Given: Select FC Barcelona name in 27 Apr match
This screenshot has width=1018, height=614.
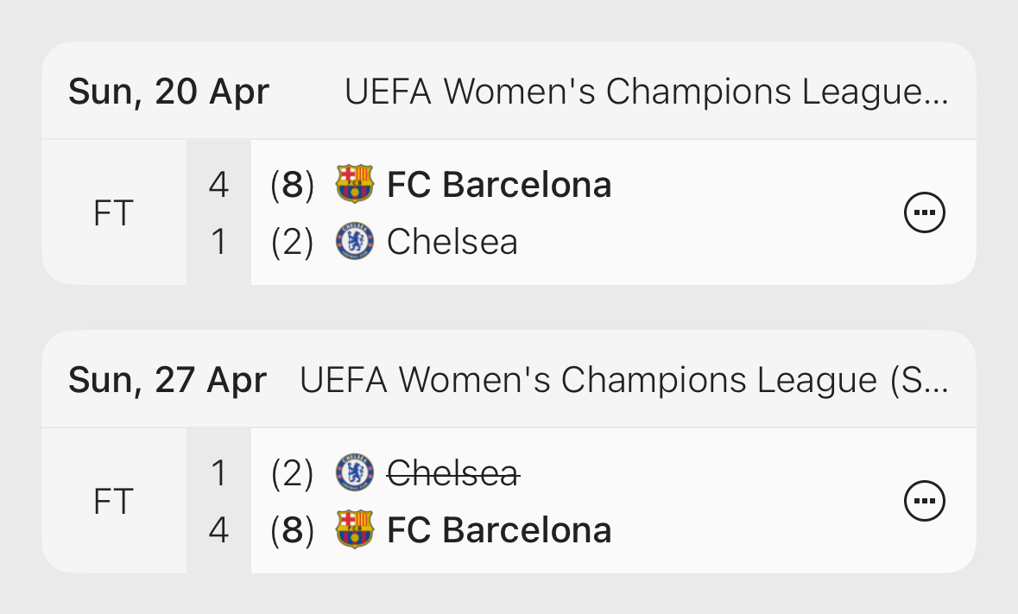Looking at the screenshot, I should coord(499,530).
